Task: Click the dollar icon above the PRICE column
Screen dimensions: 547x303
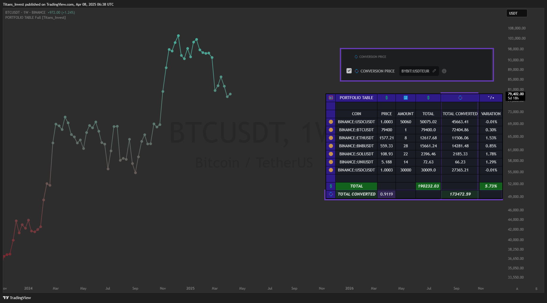Action: tap(387, 98)
